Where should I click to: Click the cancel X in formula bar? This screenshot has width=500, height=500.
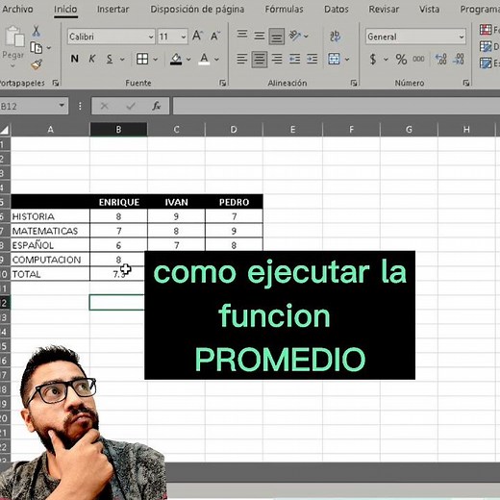pos(105,106)
